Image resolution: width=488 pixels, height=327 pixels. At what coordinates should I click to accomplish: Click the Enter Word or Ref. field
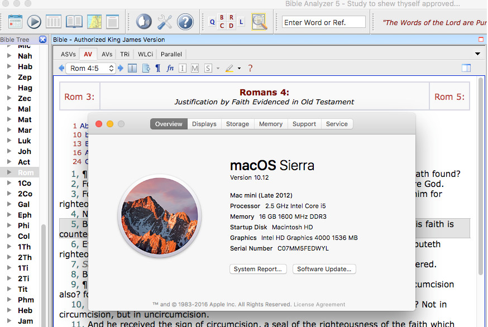[324, 22]
